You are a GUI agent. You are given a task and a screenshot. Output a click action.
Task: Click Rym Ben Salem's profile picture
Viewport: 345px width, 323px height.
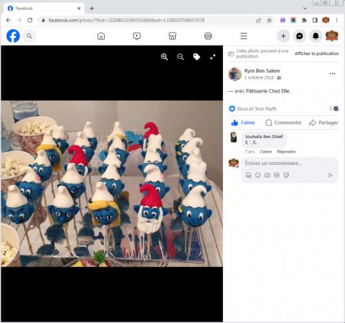point(235,74)
